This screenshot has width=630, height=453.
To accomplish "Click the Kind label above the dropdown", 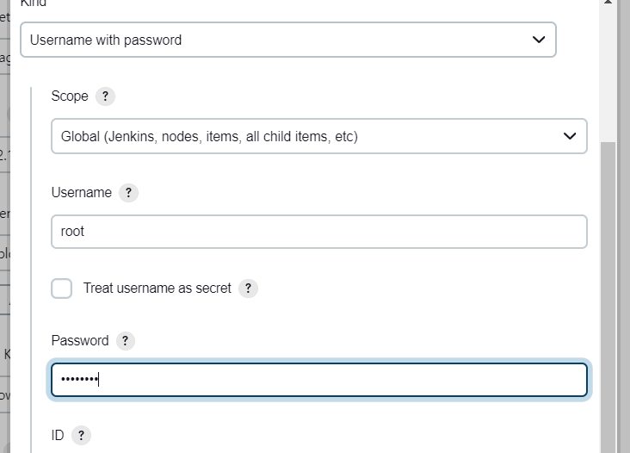I will (34, 3).
